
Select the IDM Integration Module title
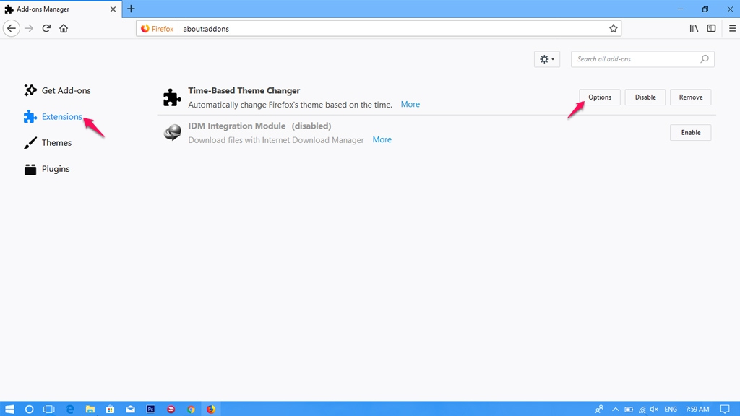[x=236, y=126]
